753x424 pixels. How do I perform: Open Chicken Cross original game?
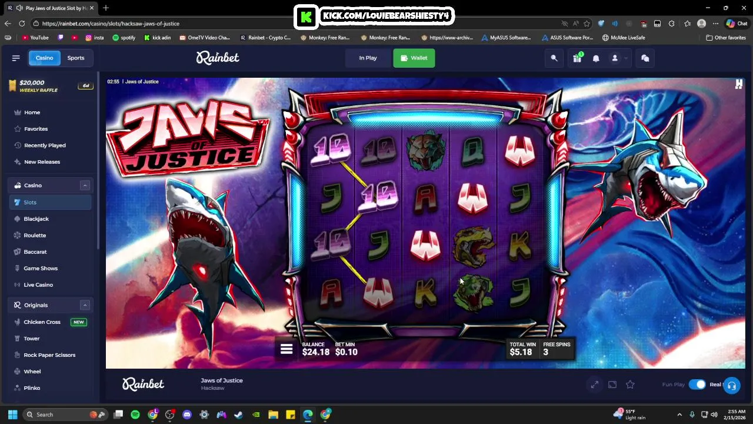50,322
